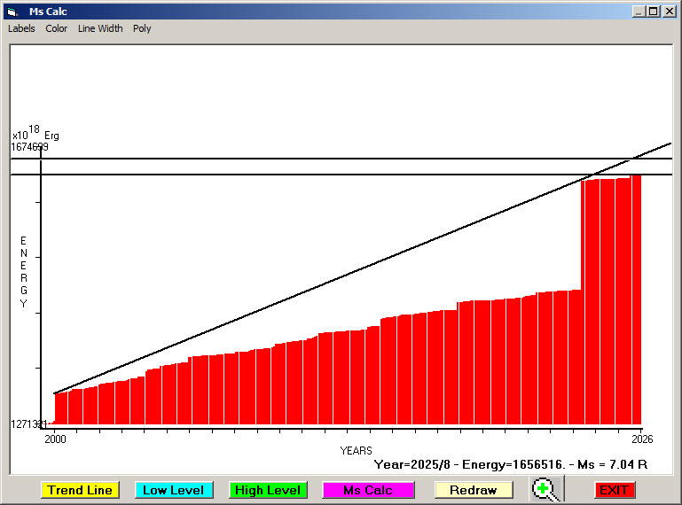Open the Poly menu
This screenshot has width=682, height=505.
click(142, 28)
